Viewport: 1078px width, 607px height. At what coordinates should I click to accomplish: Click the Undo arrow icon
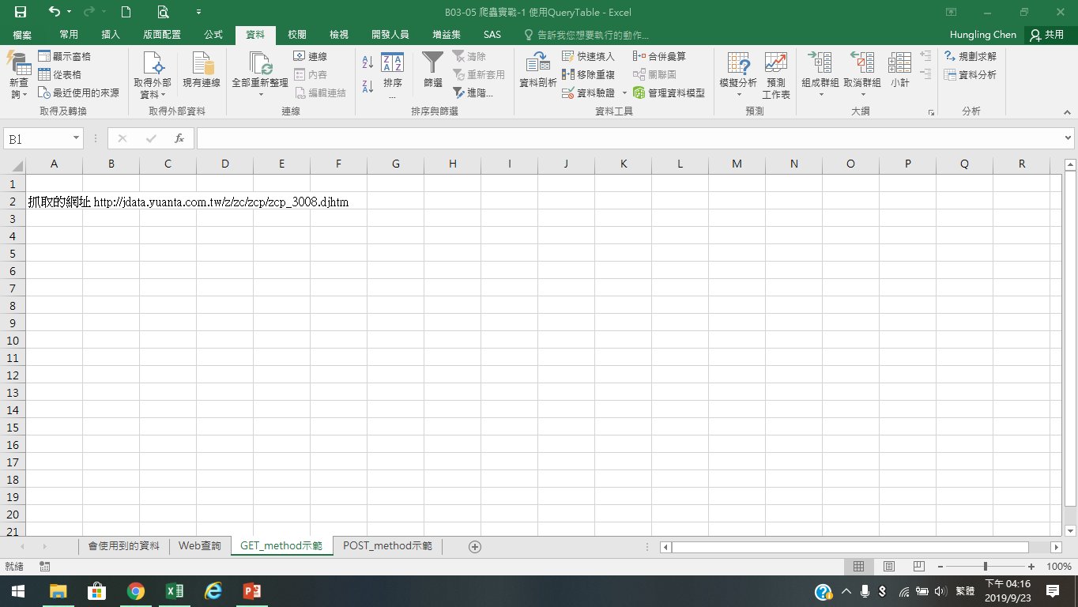coord(54,12)
